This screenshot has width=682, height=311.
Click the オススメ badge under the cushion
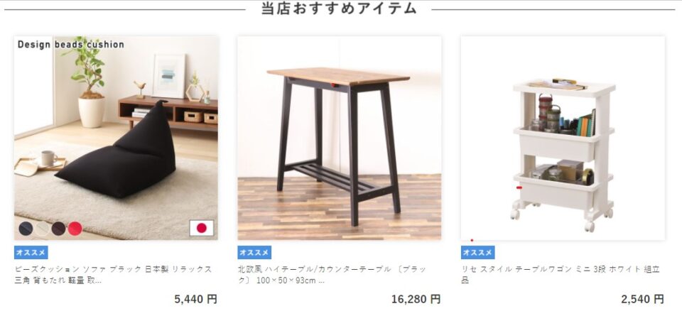[x=31, y=253]
